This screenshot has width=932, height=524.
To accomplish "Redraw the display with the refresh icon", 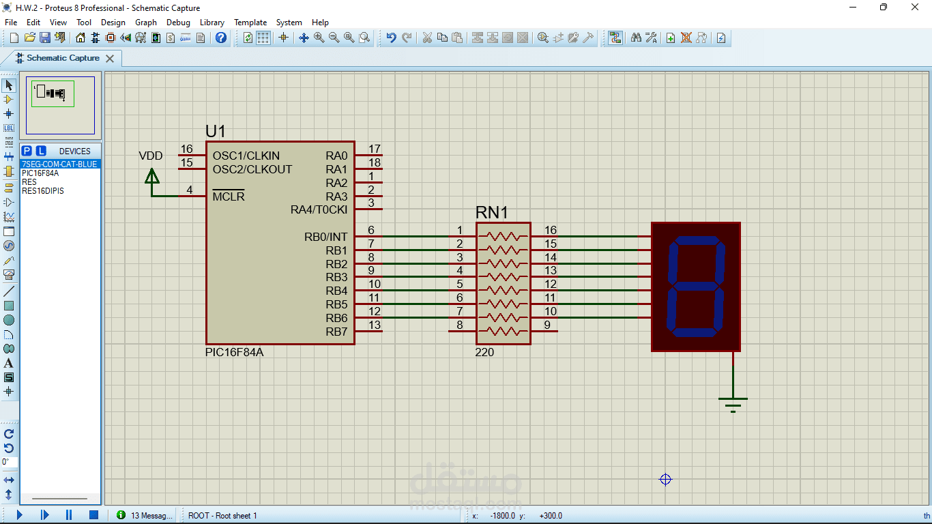I will pos(248,38).
